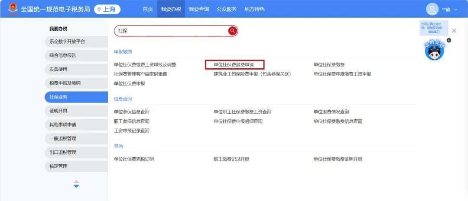Expand sidebar list with down arrow
Viewport: 468px width, 201px height.
coord(76,186)
